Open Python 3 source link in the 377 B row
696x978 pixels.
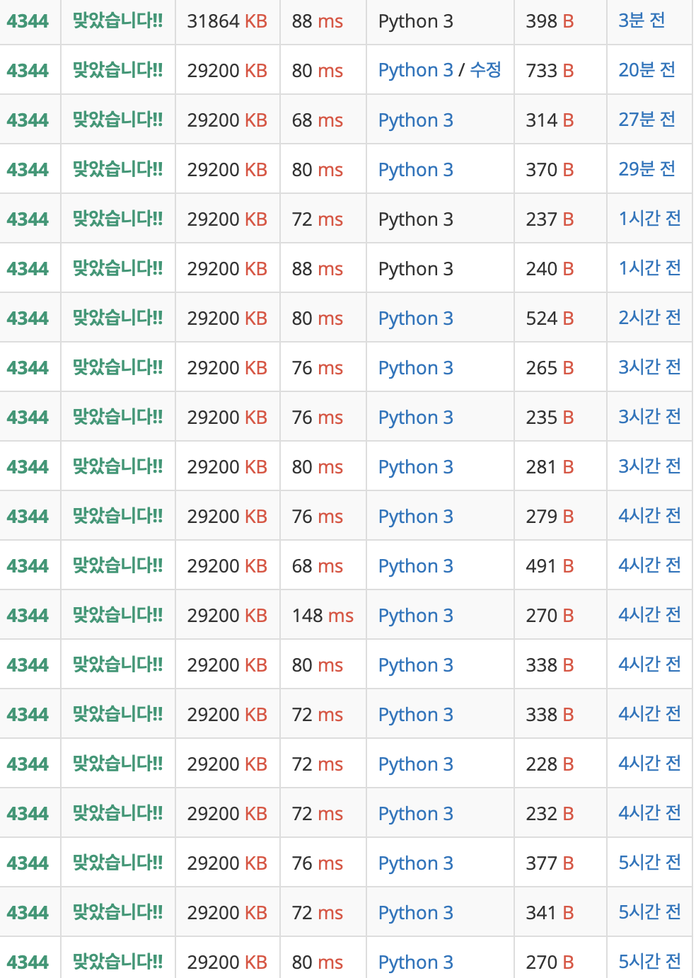tap(416, 863)
